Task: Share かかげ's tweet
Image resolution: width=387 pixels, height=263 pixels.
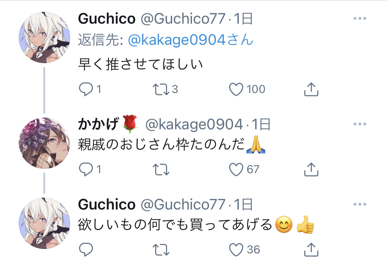Action: [311, 170]
